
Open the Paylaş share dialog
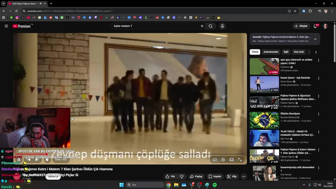tap(196, 176)
